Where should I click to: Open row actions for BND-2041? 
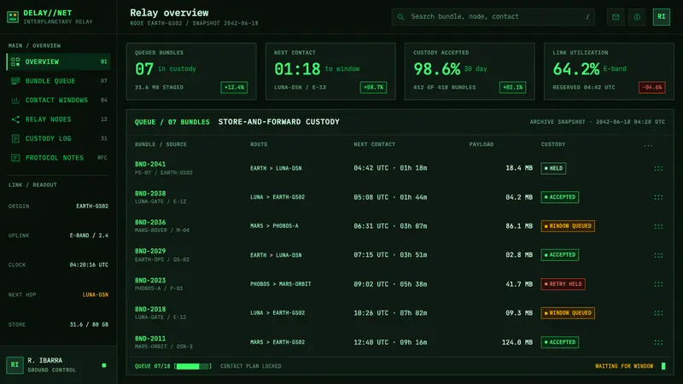tap(658, 168)
